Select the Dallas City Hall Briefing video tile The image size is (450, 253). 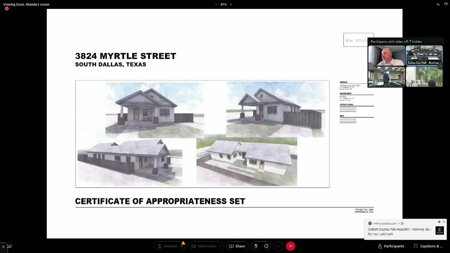pos(424,55)
